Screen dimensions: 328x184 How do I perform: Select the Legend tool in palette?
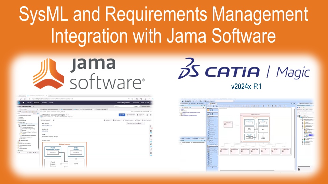[x=211, y=140]
